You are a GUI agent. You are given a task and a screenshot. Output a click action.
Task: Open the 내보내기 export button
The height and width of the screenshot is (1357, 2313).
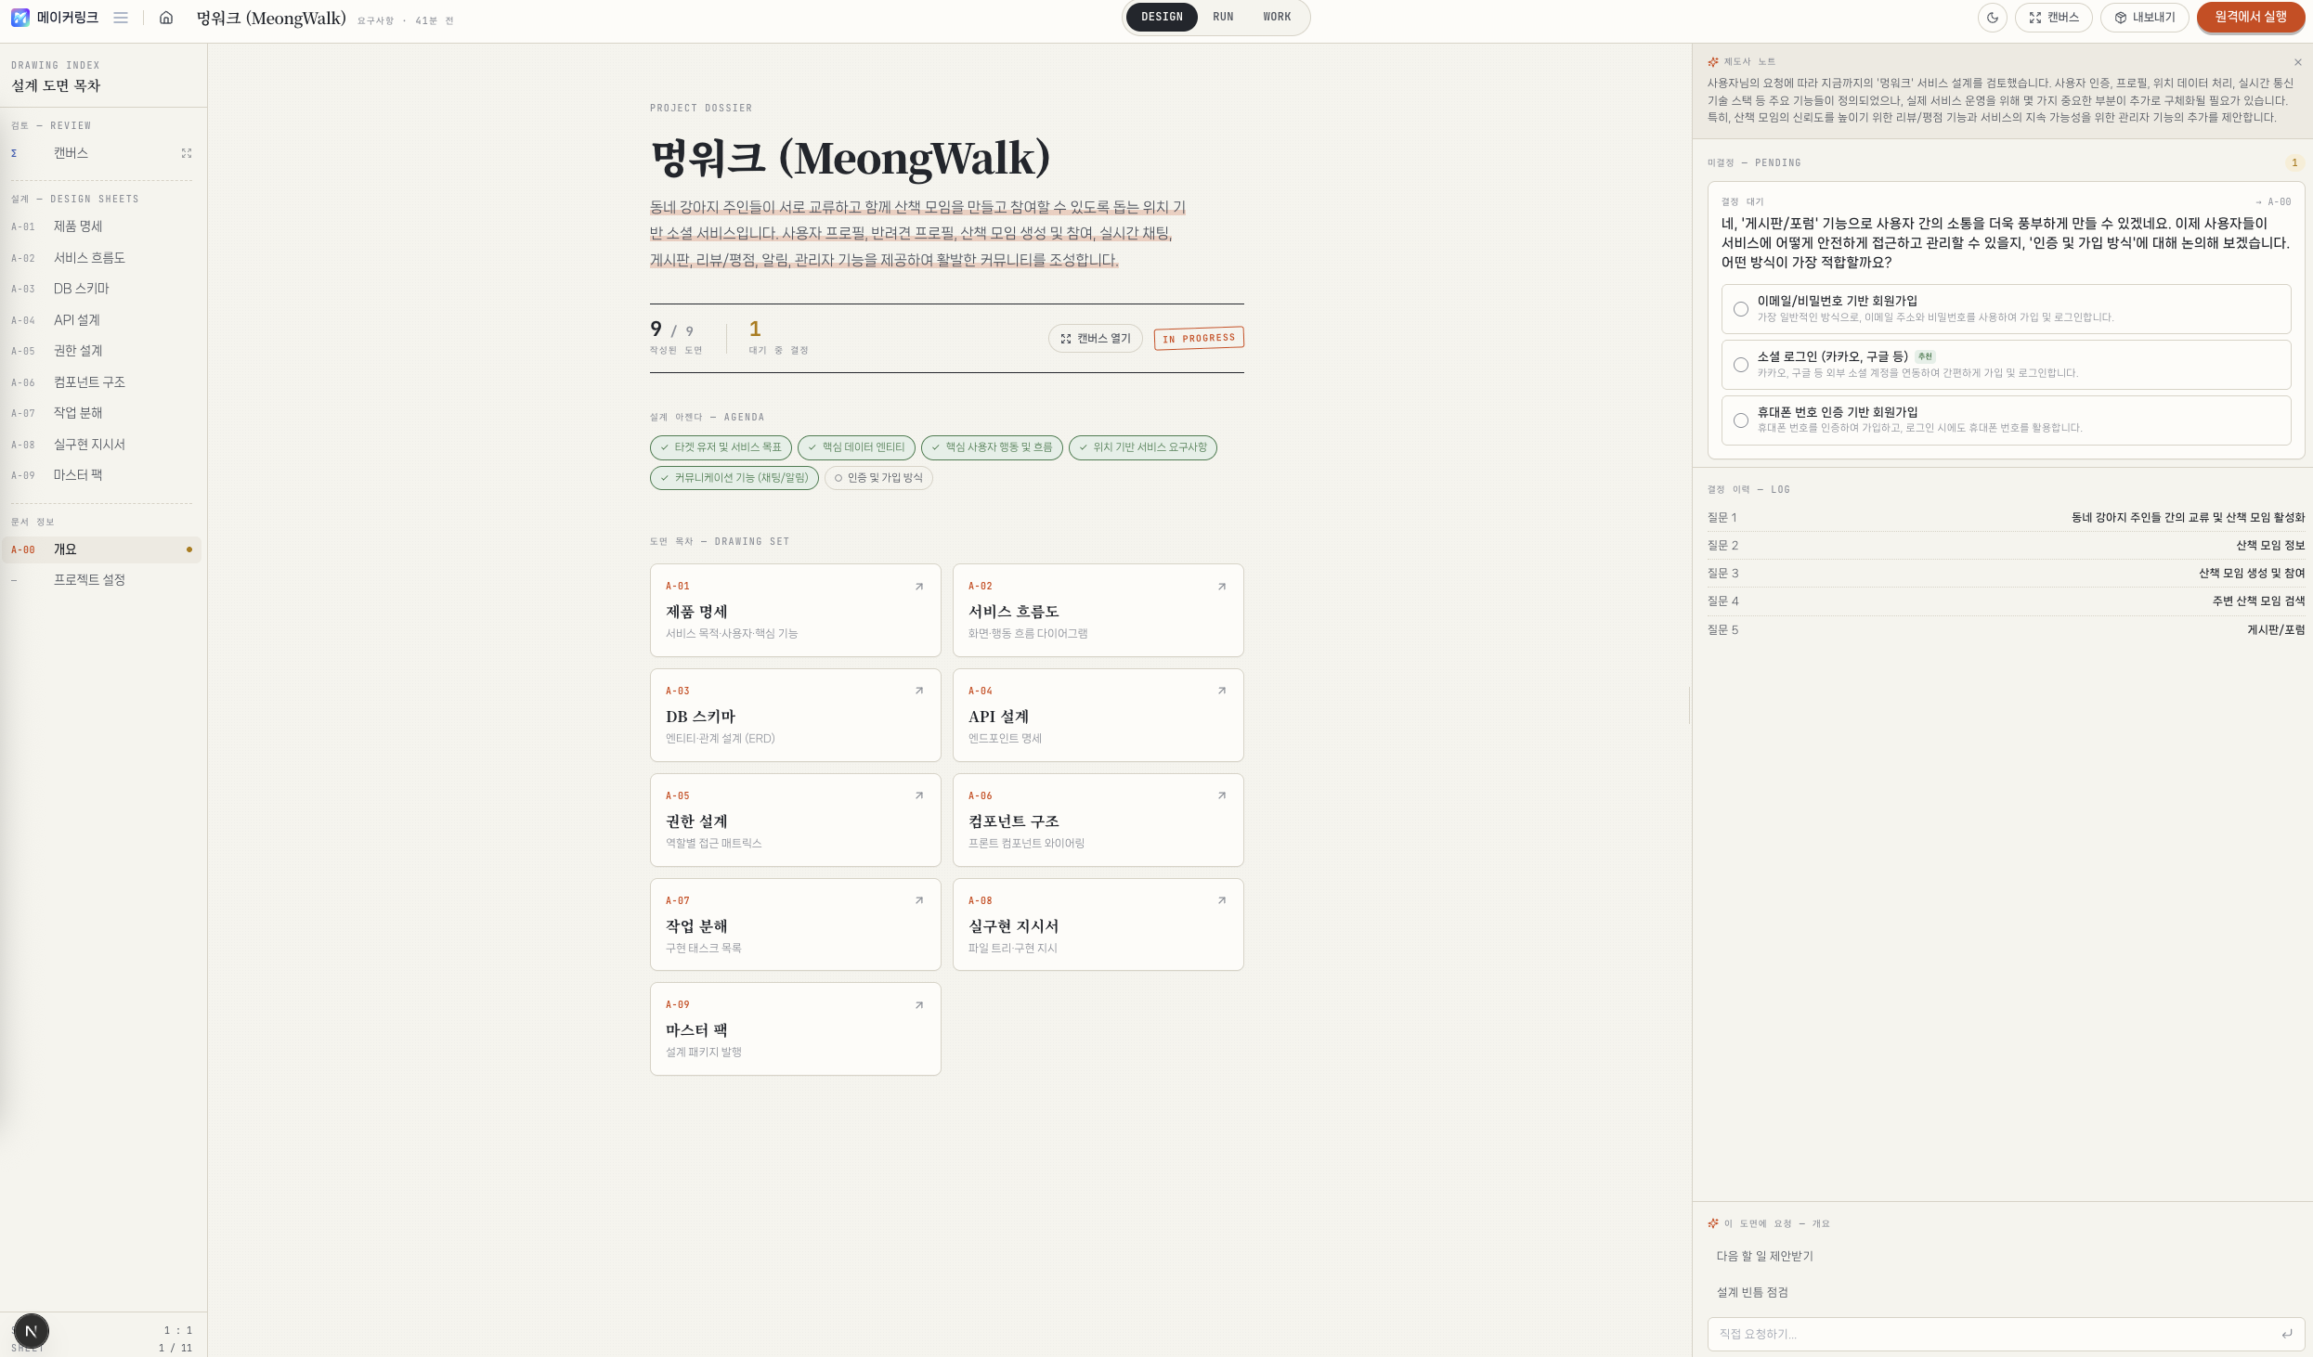(2144, 18)
